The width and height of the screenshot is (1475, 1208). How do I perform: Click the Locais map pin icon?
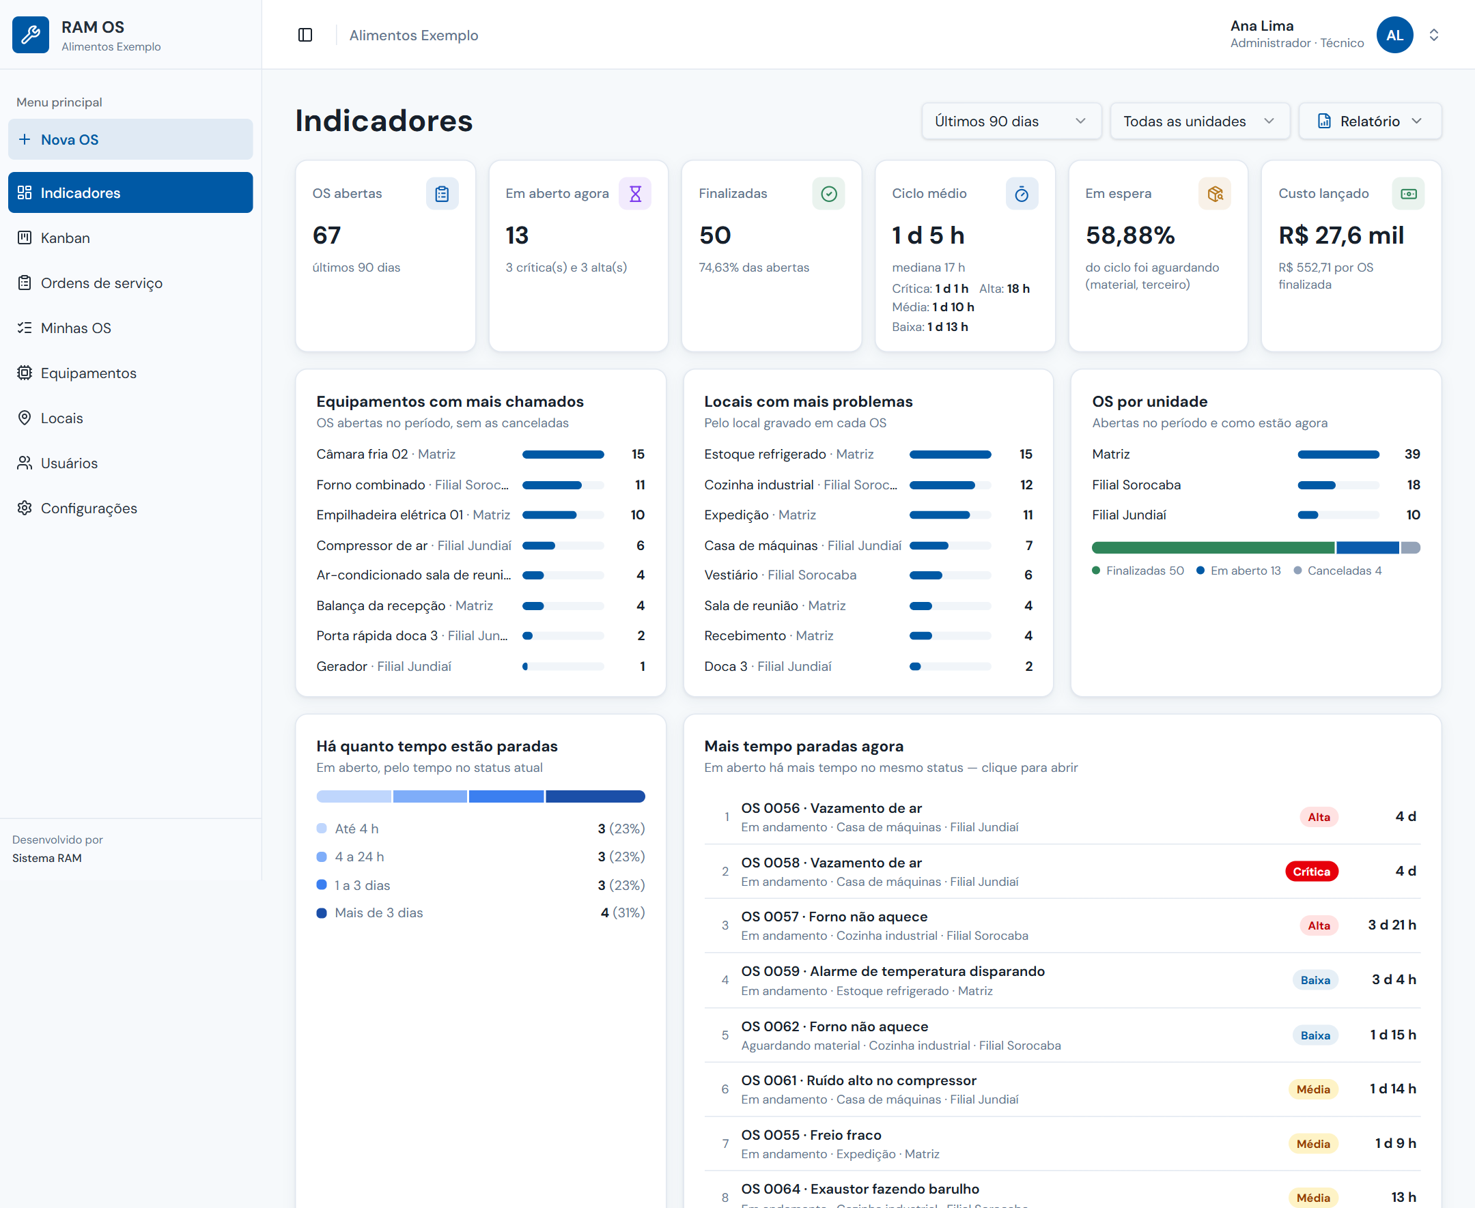[x=25, y=418]
